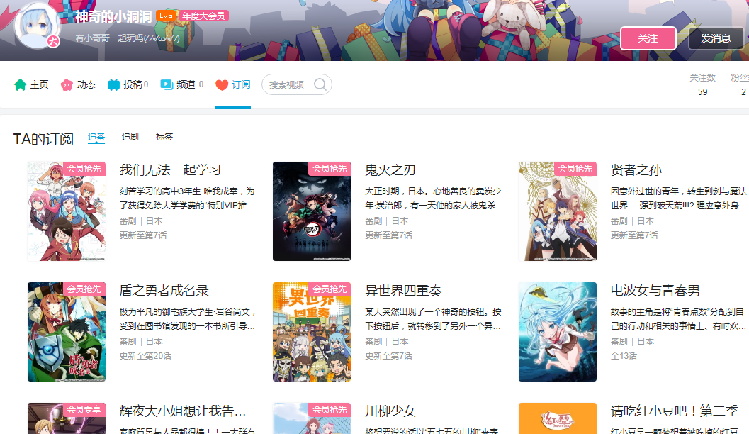Click the 辉夜大小姐 cover thumbnail
The image size is (749, 434).
67,418
